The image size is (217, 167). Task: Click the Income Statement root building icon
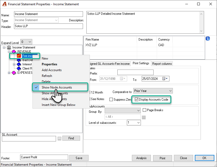[9, 47]
